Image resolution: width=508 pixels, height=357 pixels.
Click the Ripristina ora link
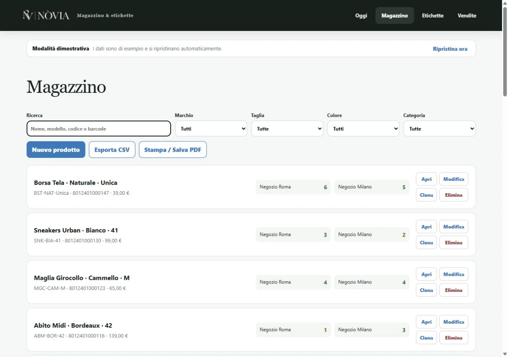[x=450, y=49]
